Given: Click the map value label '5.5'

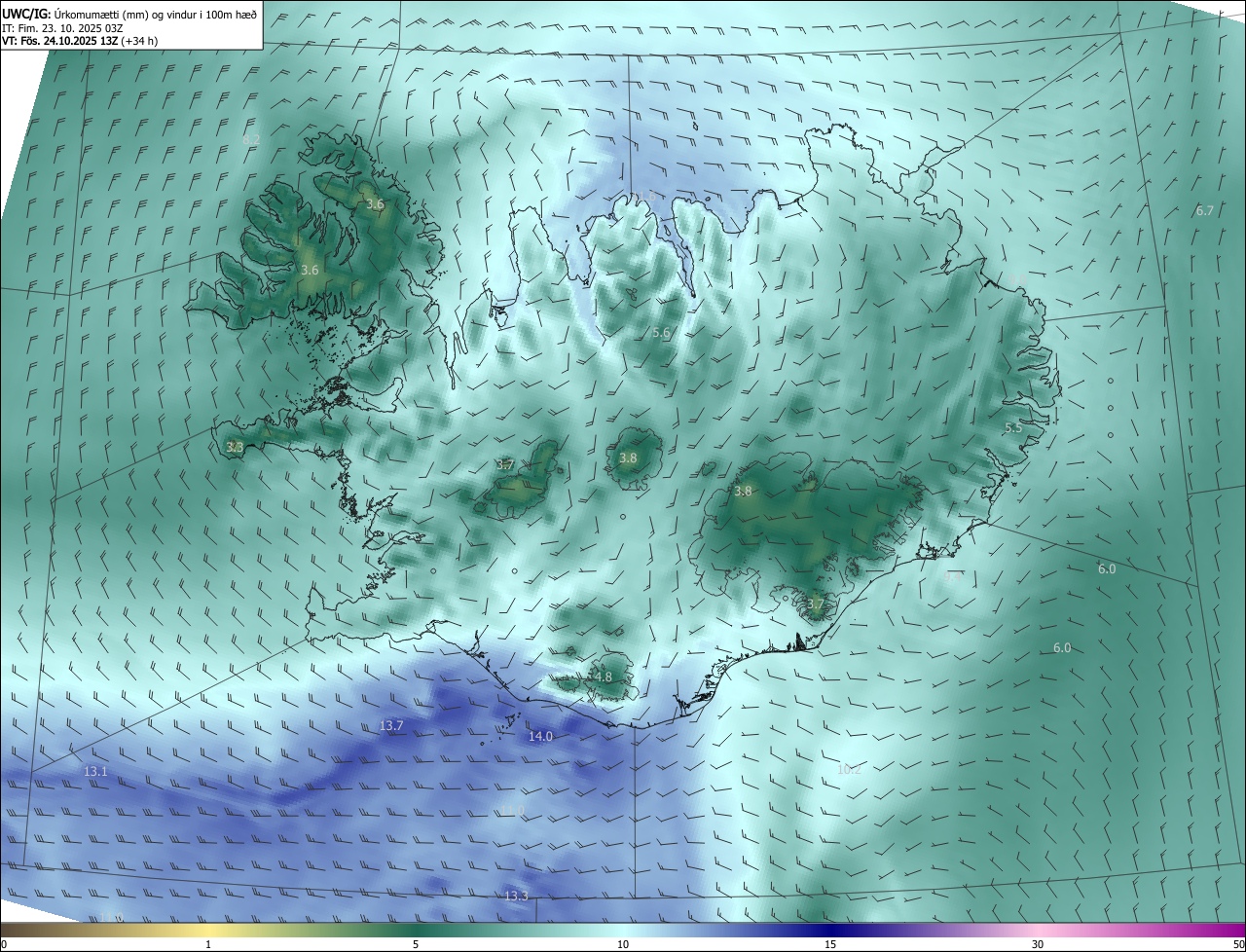Looking at the screenshot, I should [x=1013, y=427].
